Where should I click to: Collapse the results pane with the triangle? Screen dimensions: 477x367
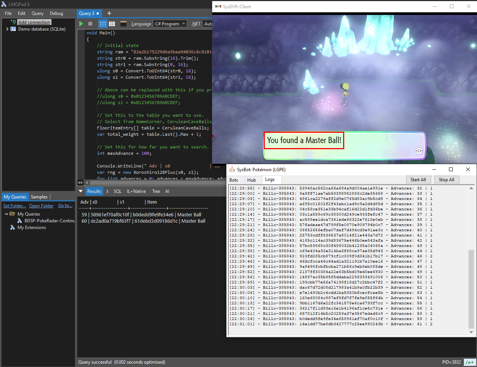pyautogui.click(x=80, y=191)
